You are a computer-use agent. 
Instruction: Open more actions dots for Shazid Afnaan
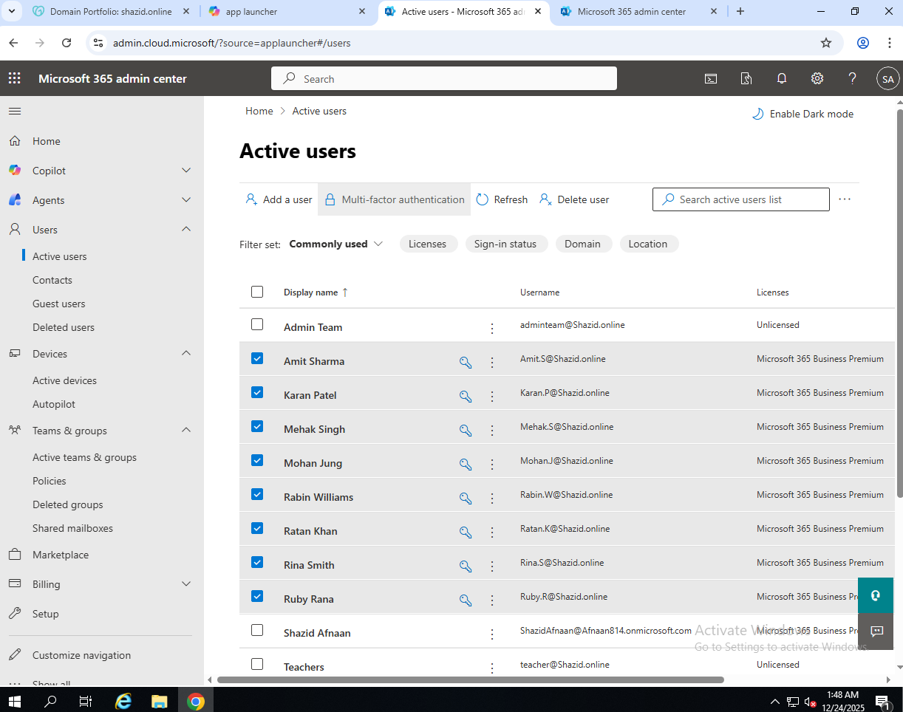492,634
